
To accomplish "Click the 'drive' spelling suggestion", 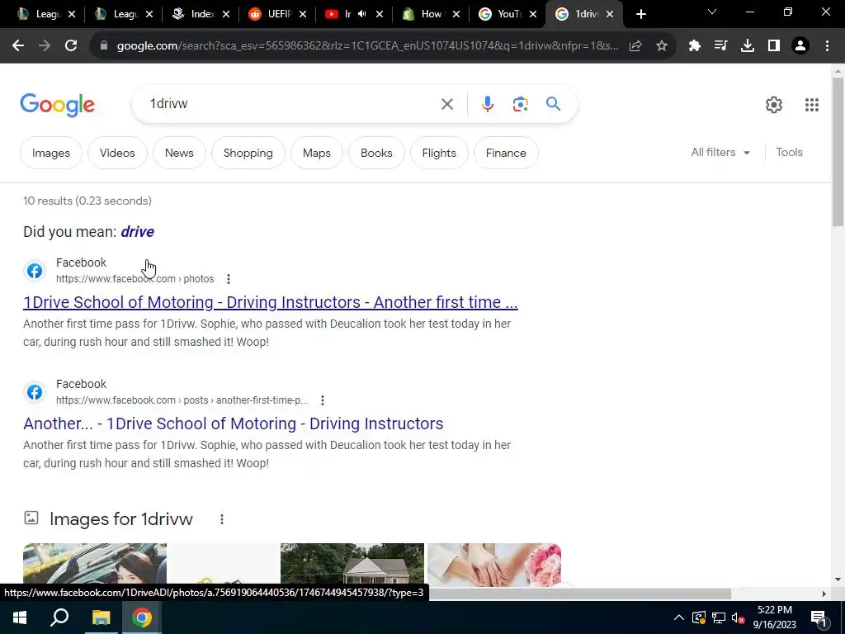I will point(138,232).
